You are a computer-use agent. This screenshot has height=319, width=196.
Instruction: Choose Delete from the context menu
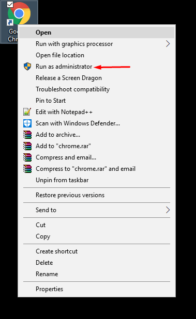click(97, 263)
